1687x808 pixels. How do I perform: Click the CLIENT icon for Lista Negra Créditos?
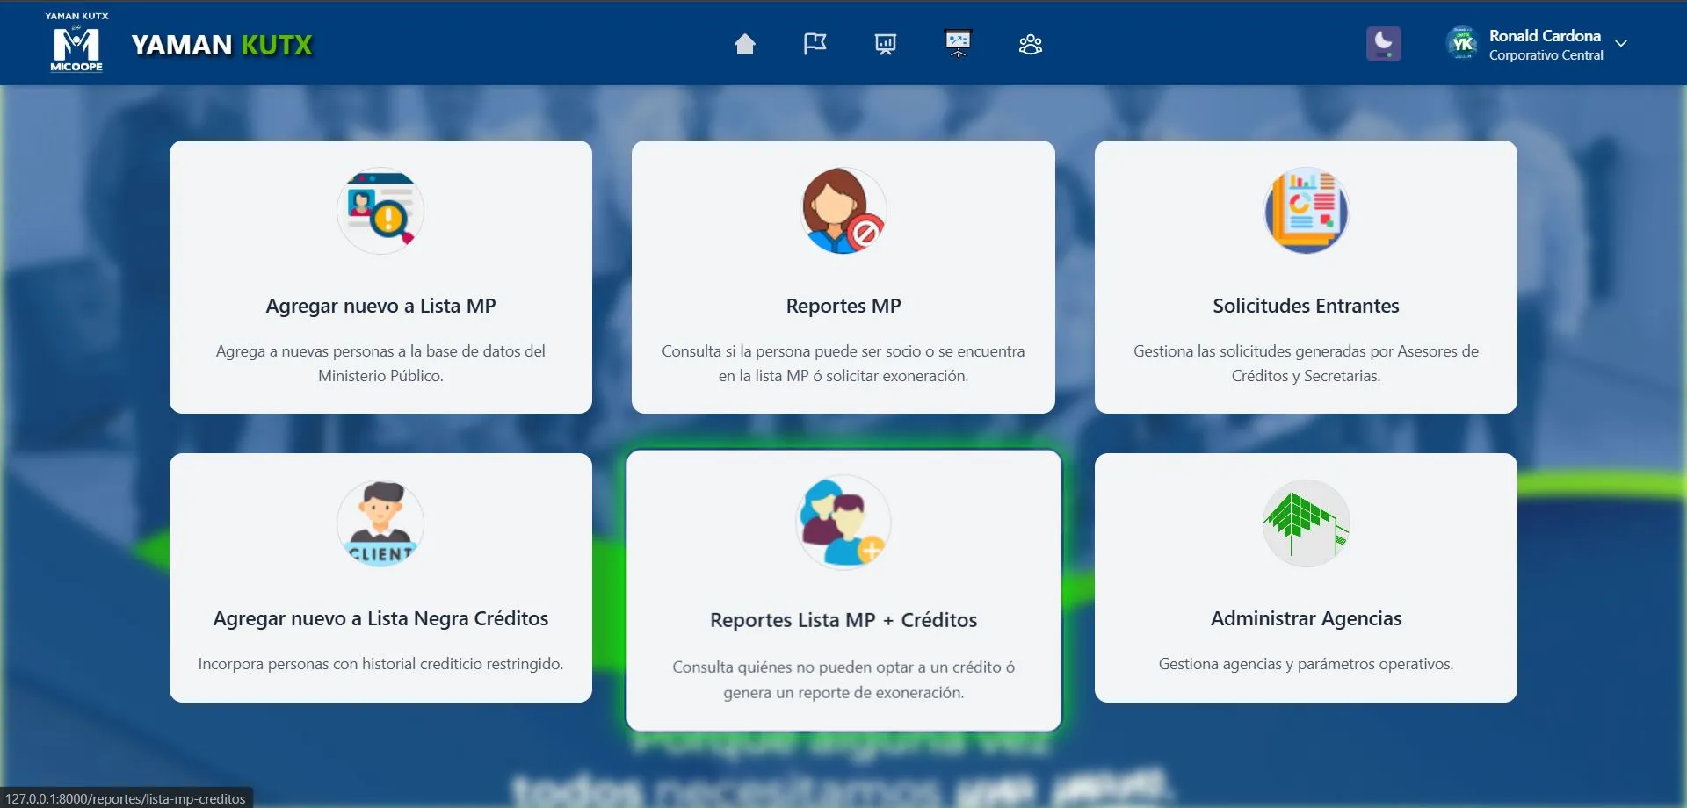click(x=380, y=523)
